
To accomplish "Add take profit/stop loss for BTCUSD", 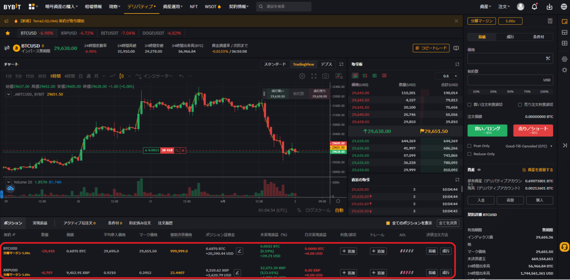I will click(348, 251).
